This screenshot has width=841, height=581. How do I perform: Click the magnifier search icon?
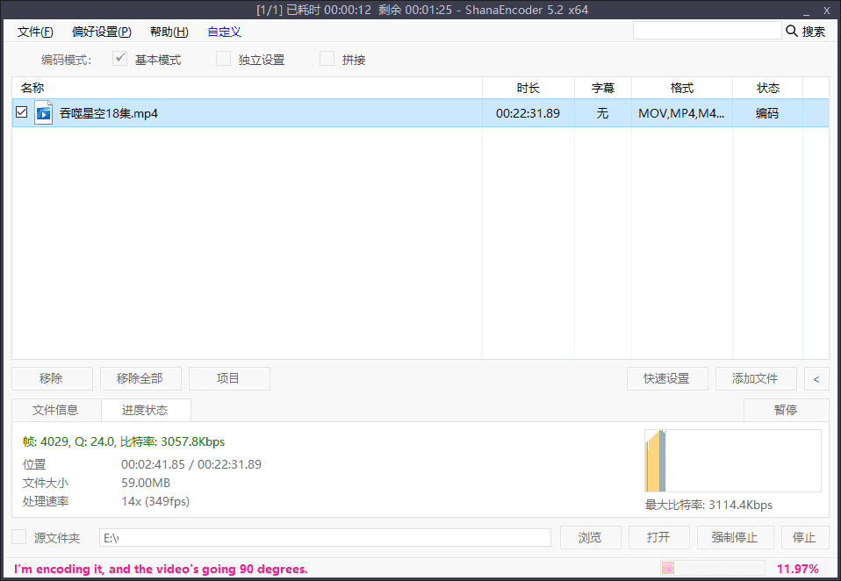pos(792,32)
